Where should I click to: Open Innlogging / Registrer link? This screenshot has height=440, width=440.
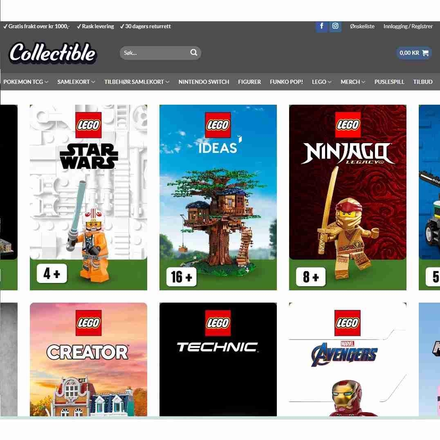pos(408,27)
